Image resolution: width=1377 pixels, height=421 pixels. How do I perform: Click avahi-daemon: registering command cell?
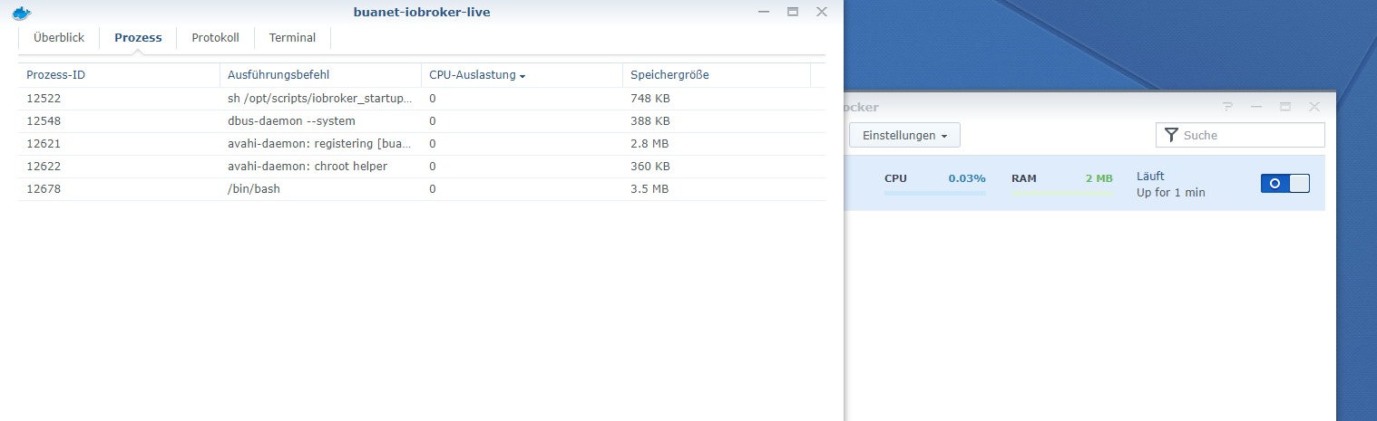pyautogui.click(x=320, y=143)
